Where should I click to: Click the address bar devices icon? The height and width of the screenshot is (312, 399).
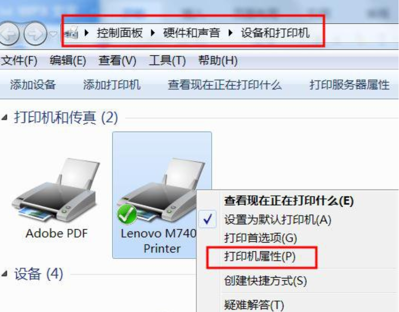(x=71, y=33)
